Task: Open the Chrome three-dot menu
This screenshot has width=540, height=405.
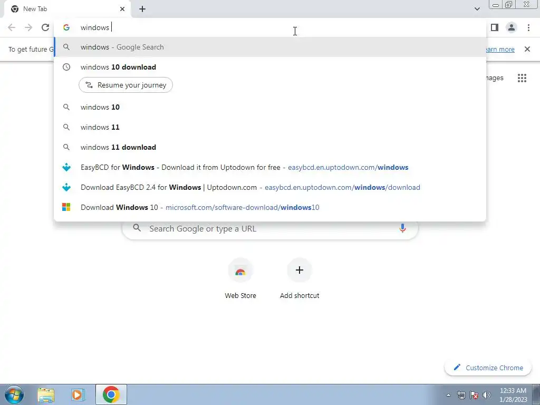Action: coord(528,27)
